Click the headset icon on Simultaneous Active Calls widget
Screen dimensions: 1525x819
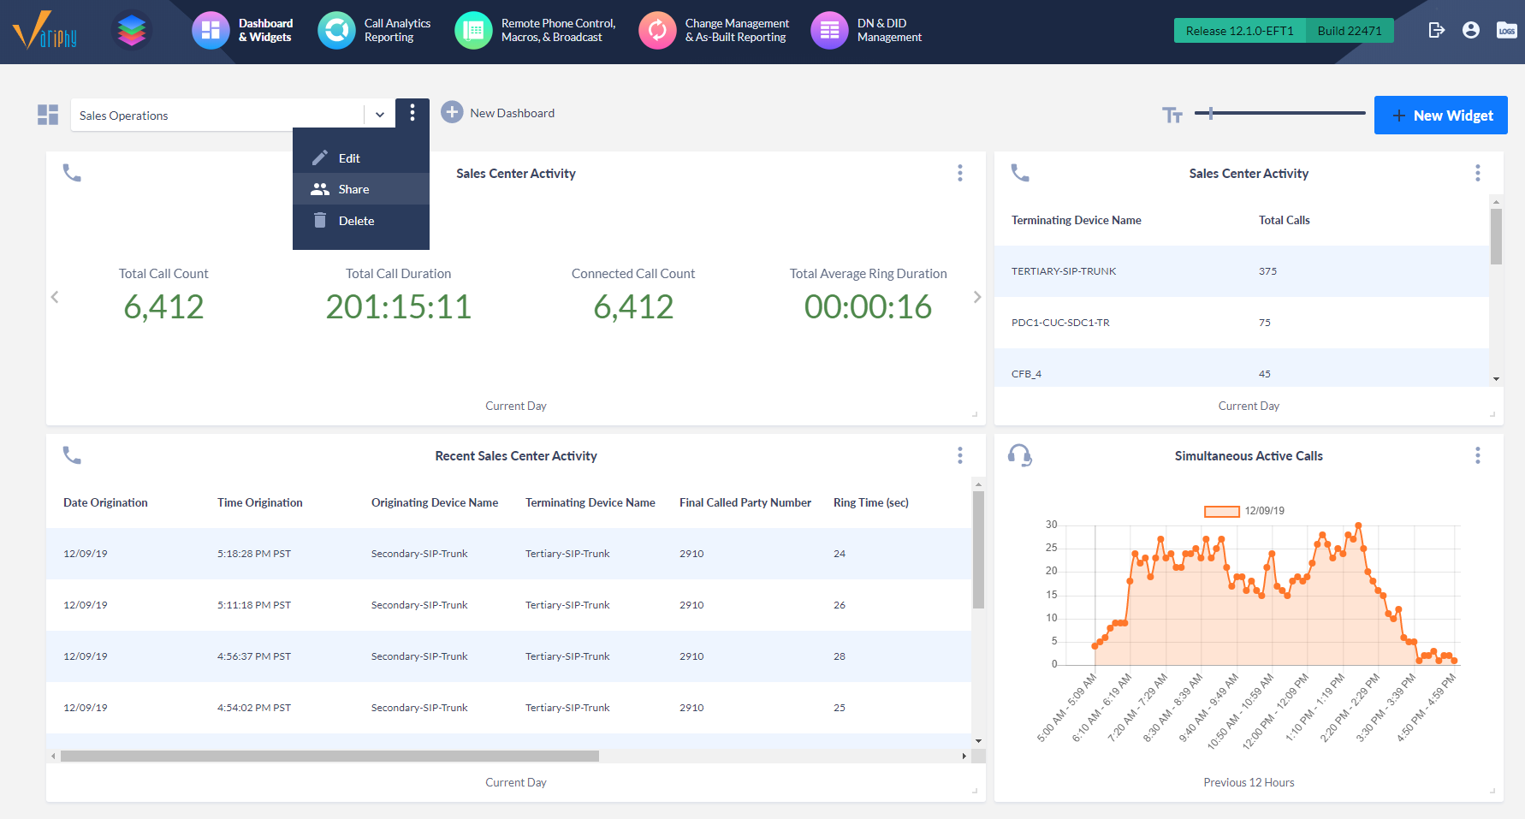(1019, 455)
